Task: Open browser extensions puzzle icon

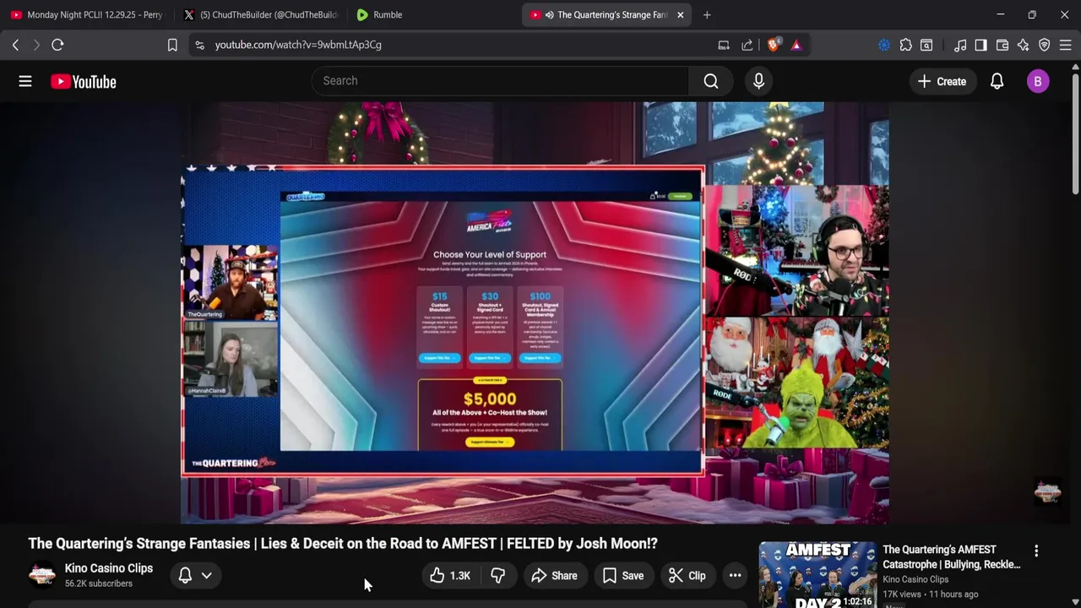Action: [906, 45]
